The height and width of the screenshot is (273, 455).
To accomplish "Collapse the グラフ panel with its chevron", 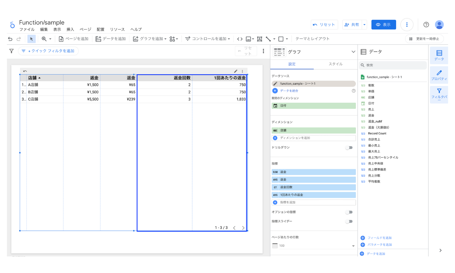I will pyautogui.click(x=353, y=52).
